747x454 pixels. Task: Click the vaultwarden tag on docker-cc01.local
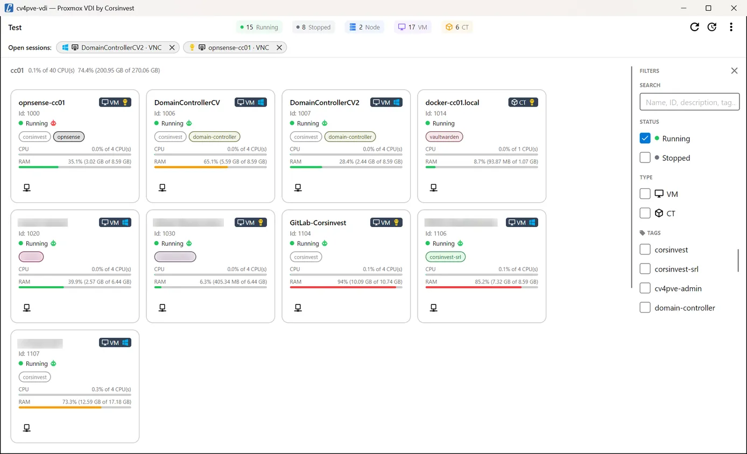pyautogui.click(x=444, y=137)
